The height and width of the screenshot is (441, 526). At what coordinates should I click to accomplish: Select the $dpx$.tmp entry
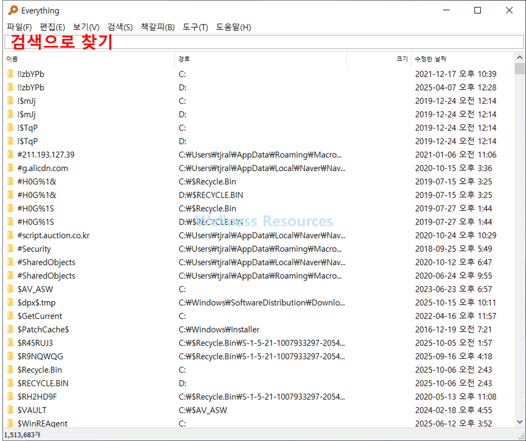point(36,302)
